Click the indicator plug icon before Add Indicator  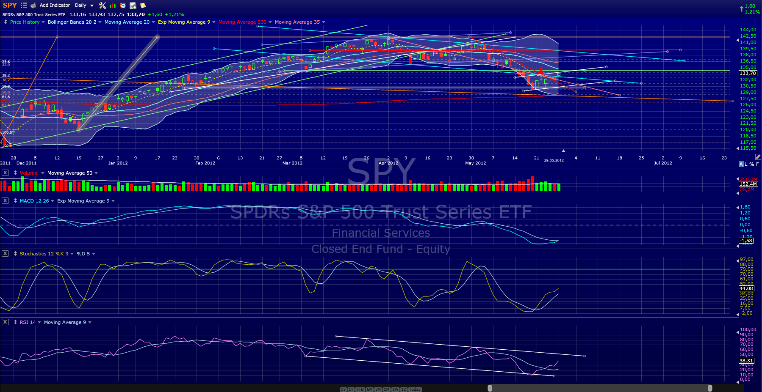pyautogui.click(x=33, y=5)
